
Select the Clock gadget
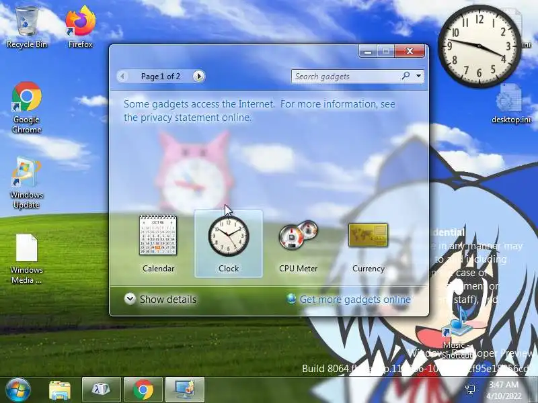(x=229, y=244)
